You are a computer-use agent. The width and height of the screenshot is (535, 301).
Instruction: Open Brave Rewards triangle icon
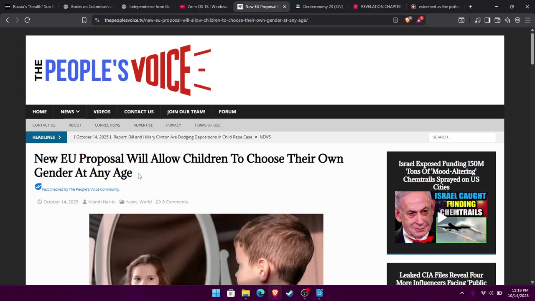click(419, 20)
